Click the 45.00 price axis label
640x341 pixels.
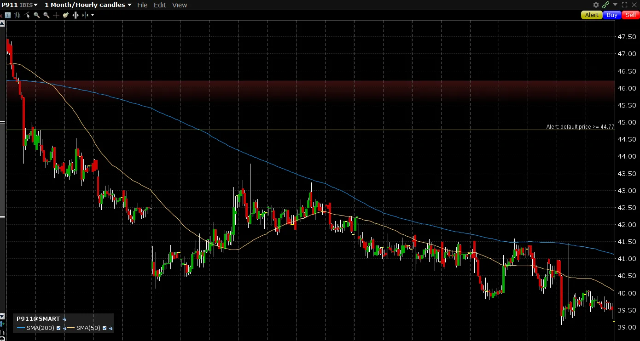coord(628,122)
